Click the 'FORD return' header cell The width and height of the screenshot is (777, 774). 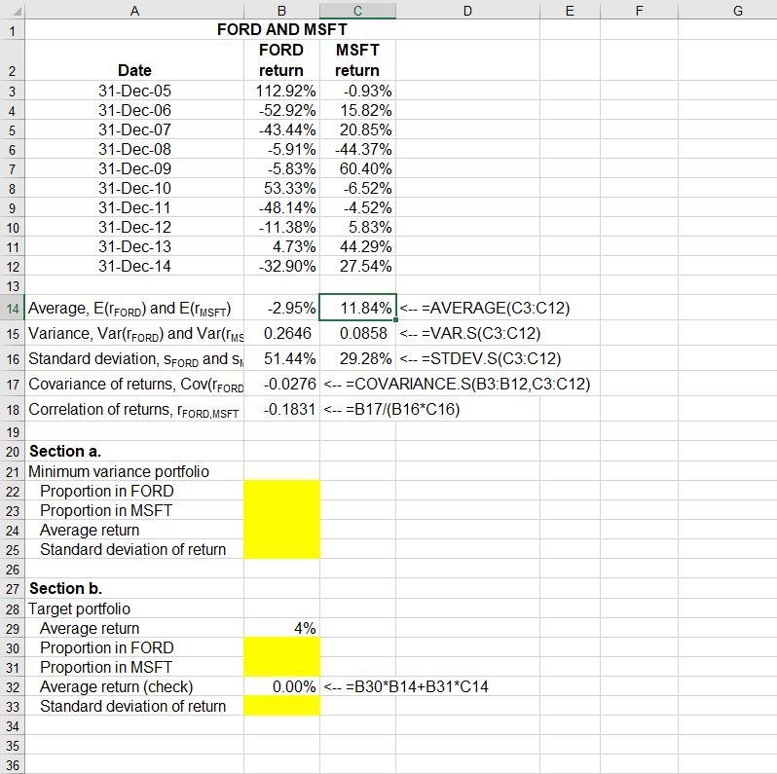(281, 60)
